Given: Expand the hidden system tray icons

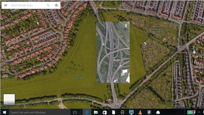Looking at the screenshot, I should 199,112.
